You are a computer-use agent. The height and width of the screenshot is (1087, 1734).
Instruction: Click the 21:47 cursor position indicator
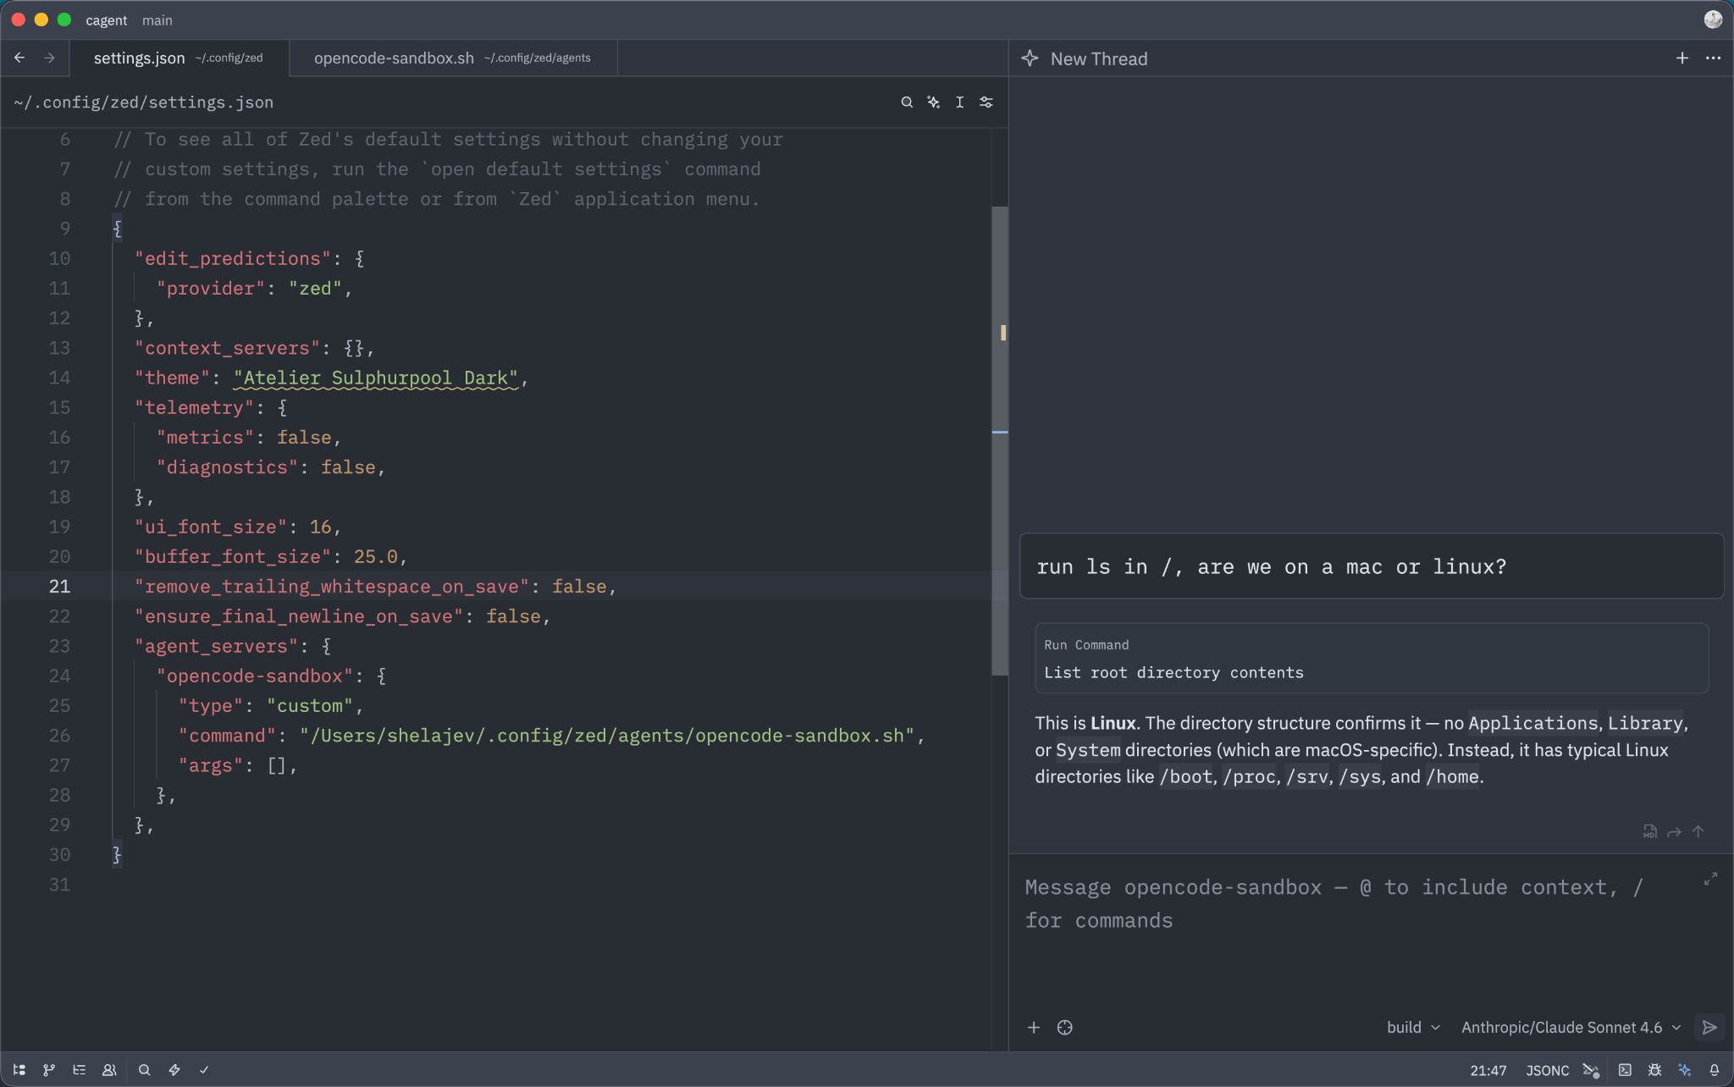tap(1488, 1071)
